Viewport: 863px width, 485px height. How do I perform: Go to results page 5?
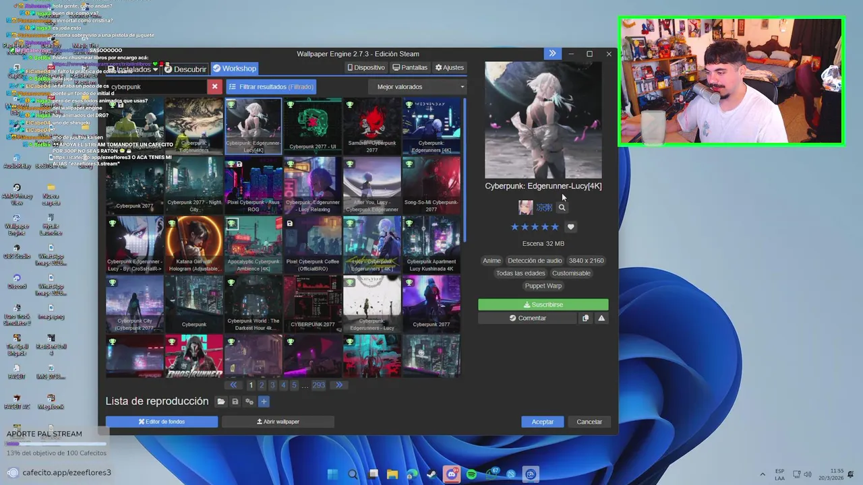(x=294, y=385)
